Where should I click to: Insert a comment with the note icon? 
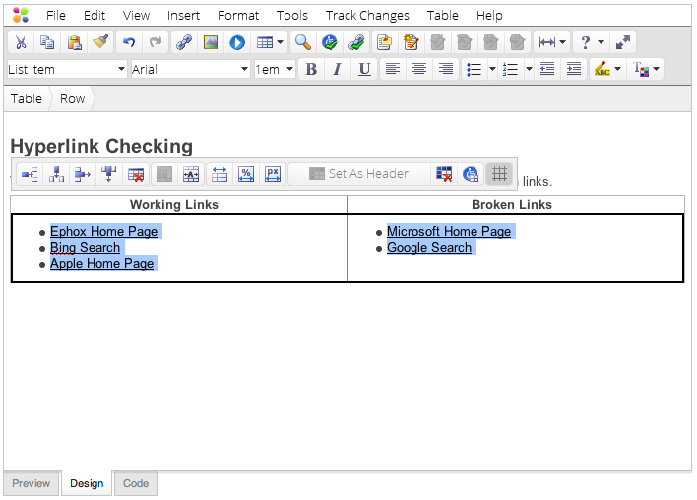385,42
